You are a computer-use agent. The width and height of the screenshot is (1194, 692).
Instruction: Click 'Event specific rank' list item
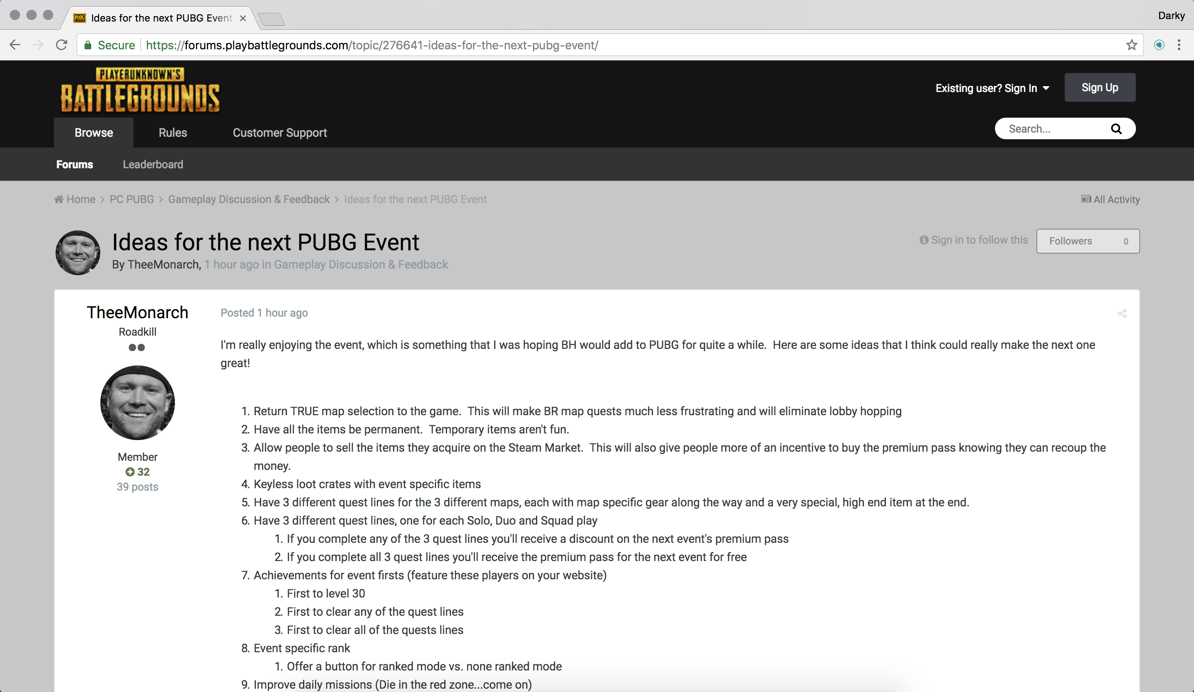tap(302, 648)
